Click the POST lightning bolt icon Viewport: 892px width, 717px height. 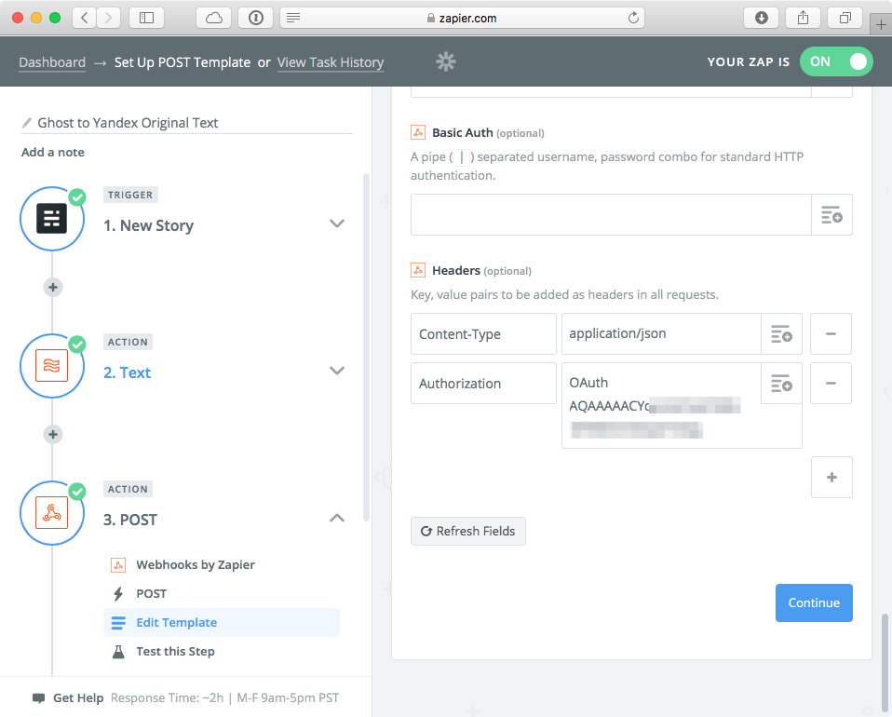tap(118, 593)
